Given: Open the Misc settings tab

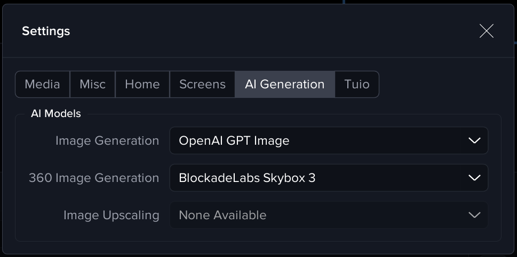Looking at the screenshot, I should [93, 84].
